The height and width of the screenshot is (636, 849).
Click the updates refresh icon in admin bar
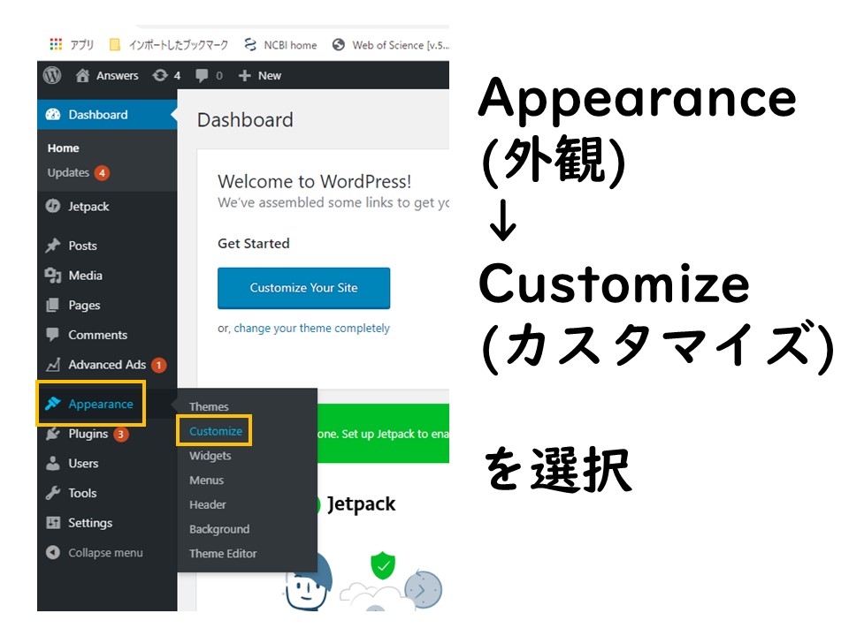pyautogui.click(x=160, y=76)
